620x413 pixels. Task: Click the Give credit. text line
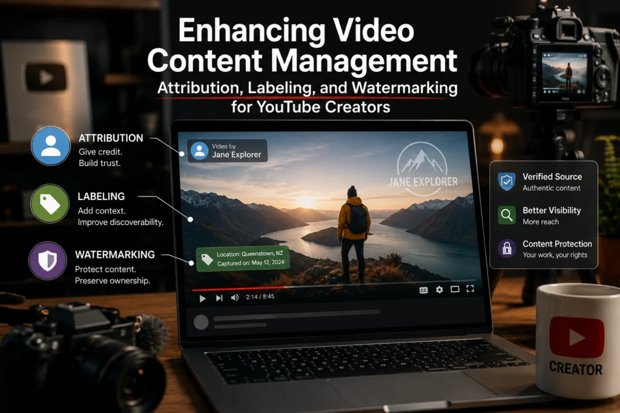coord(101,152)
